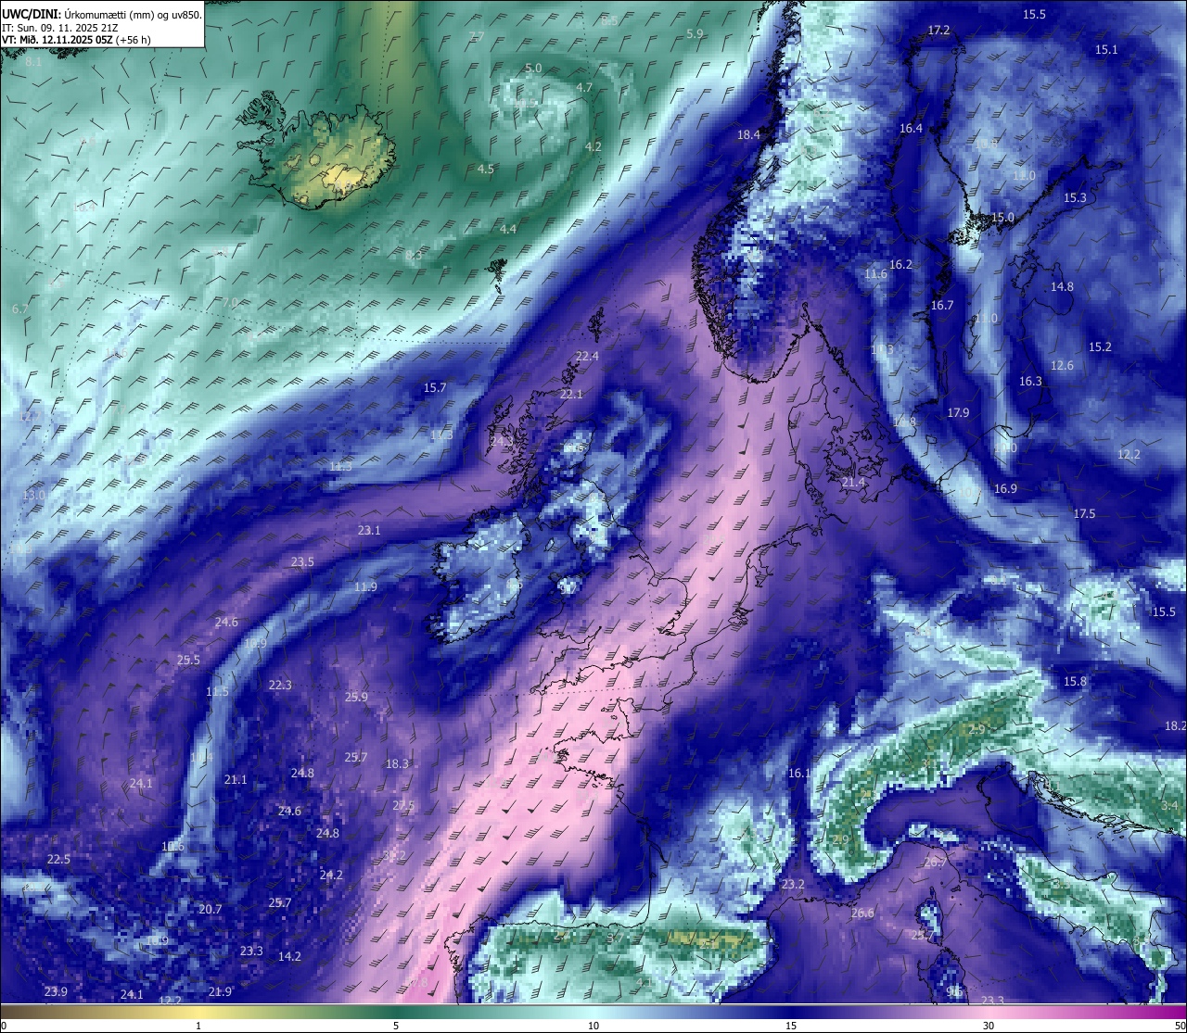Click the 15.2 value label

pos(1100,347)
